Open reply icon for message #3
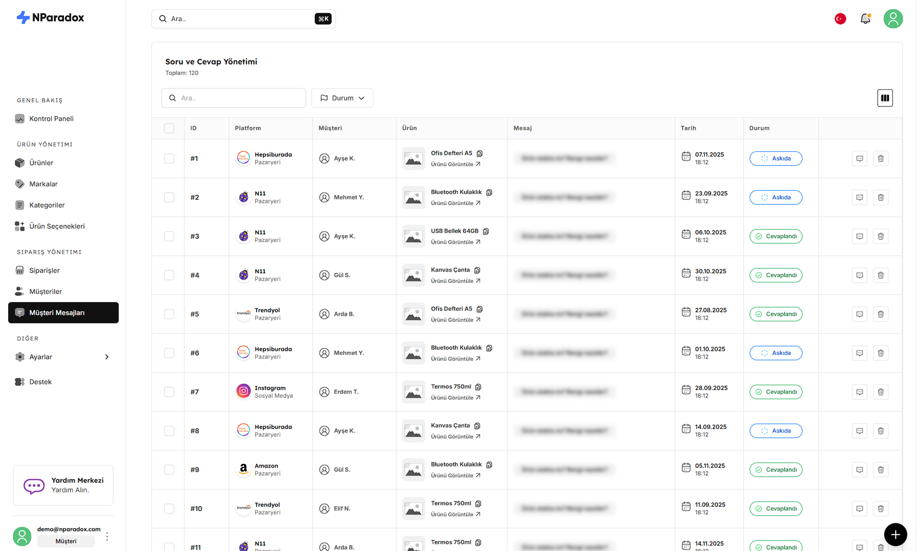Image resolution: width=919 pixels, height=551 pixels. pyautogui.click(x=859, y=237)
